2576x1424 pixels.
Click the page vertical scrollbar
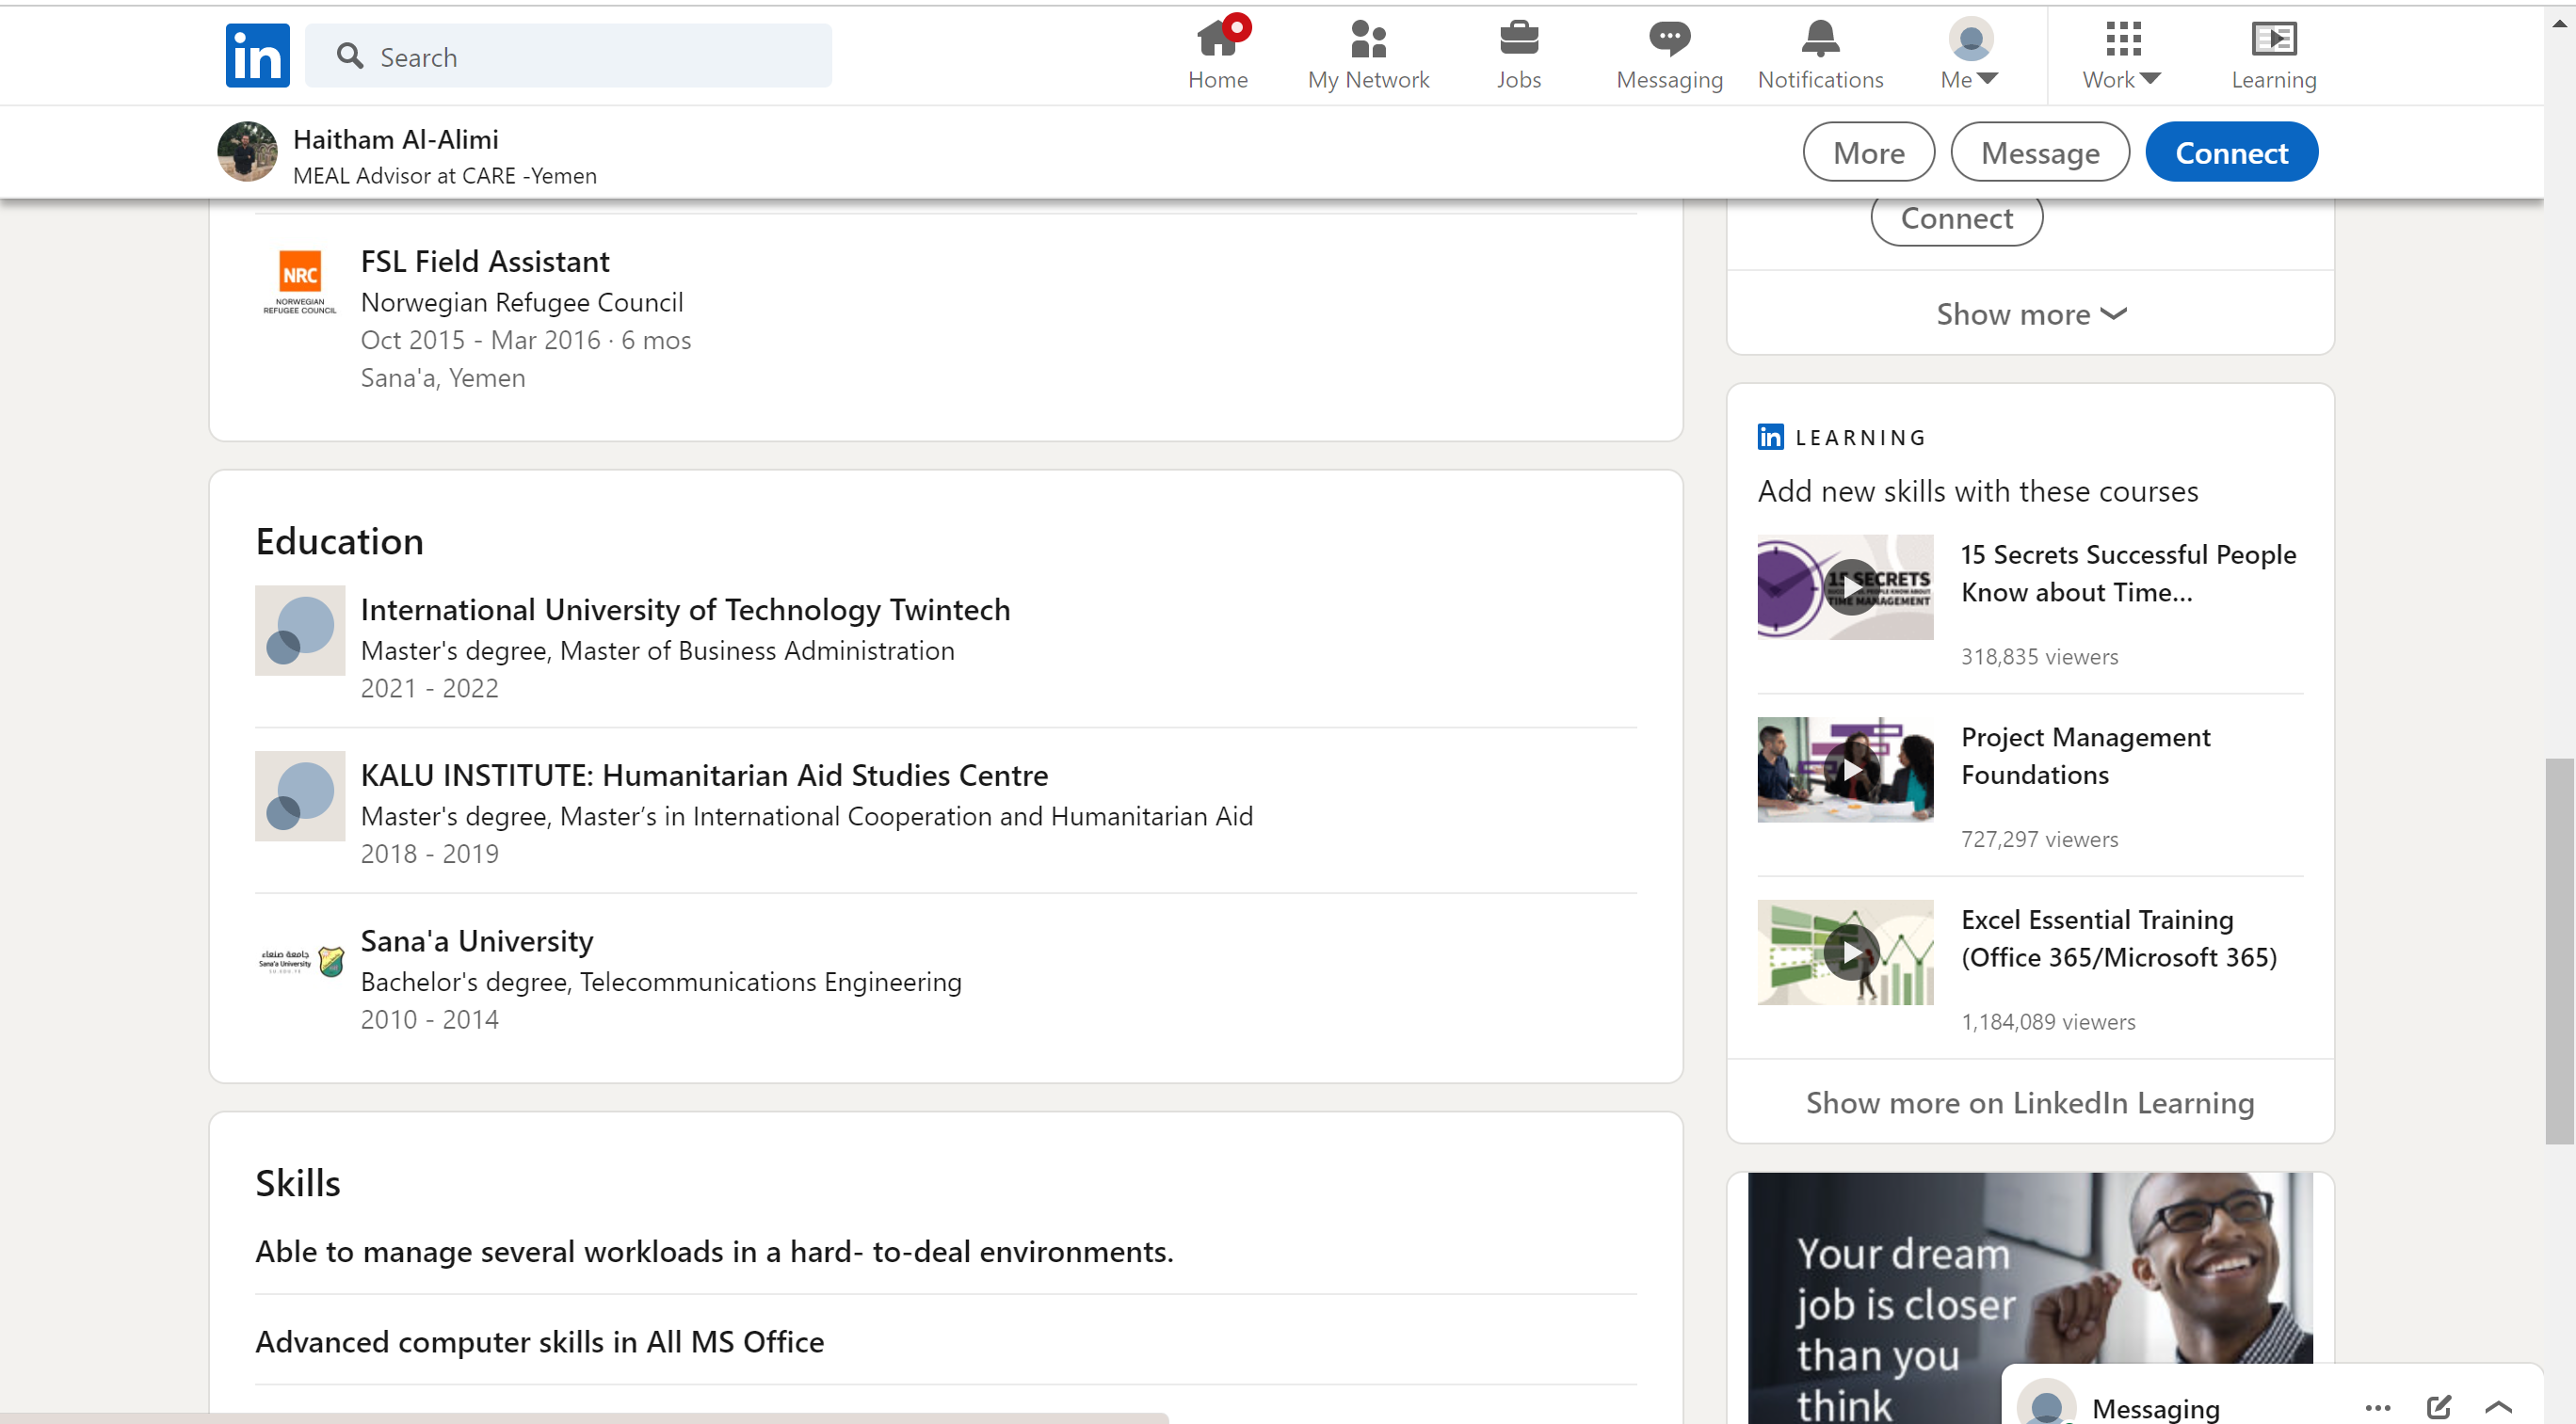[x=2559, y=950]
